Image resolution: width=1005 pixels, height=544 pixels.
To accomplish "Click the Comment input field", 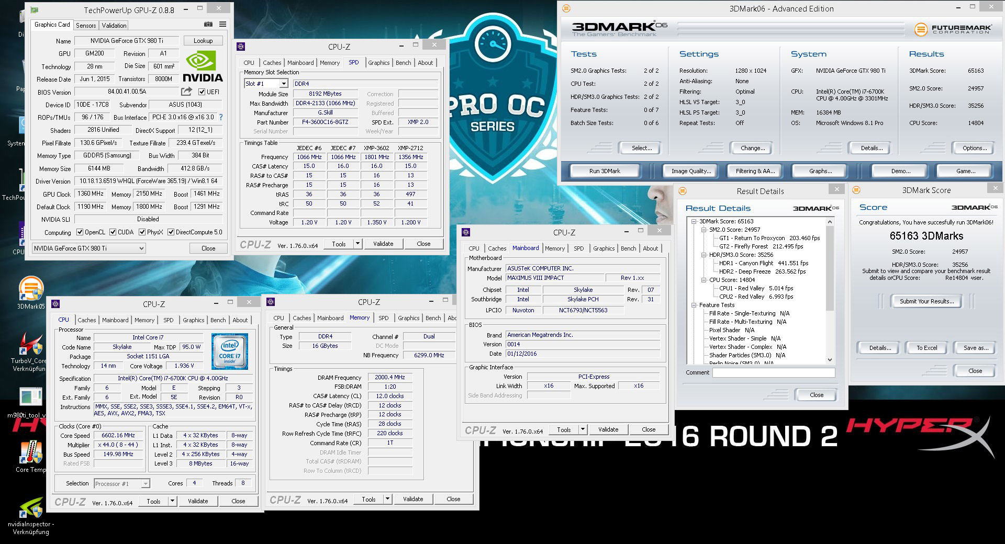I will pyautogui.click(x=774, y=372).
